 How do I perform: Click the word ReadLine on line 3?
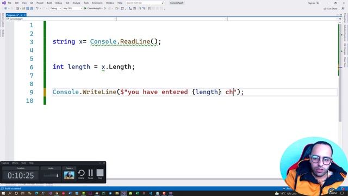coord(135,41)
